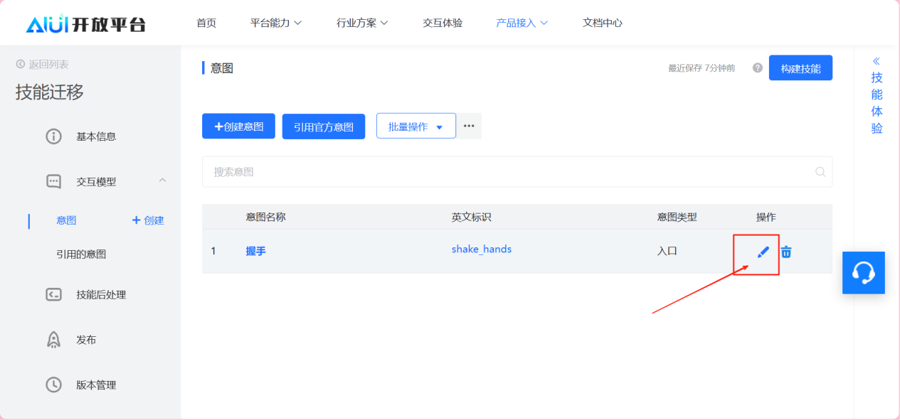Click the 创建意图 button
The height and width of the screenshot is (420, 900).
pos(238,126)
